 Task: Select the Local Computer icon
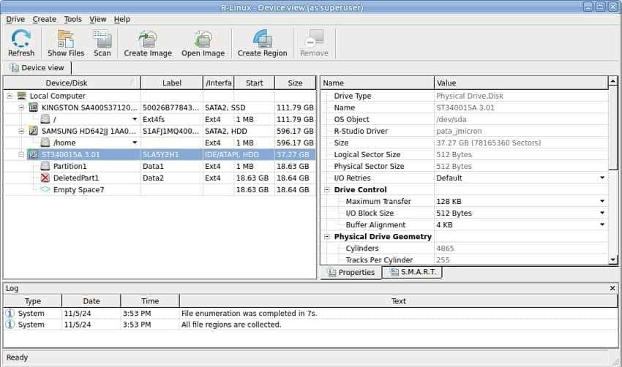pyautogui.click(x=21, y=96)
